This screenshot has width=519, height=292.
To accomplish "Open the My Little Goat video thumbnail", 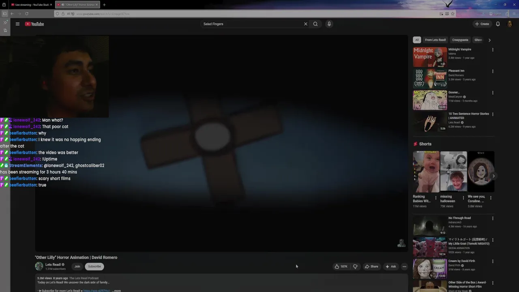I will (430, 247).
